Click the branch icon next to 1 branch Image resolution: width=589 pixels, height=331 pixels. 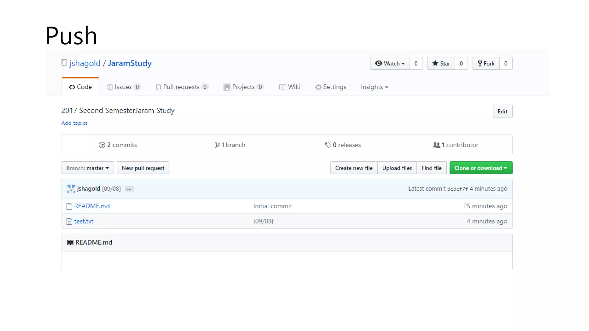point(217,145)
